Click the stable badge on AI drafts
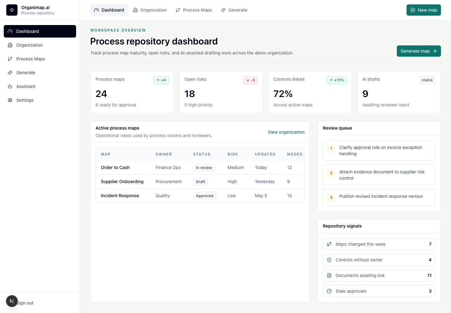 coord(427,80)
